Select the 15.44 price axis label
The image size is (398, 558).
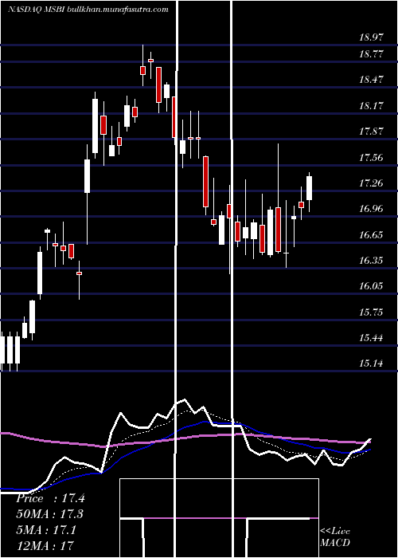372,338
